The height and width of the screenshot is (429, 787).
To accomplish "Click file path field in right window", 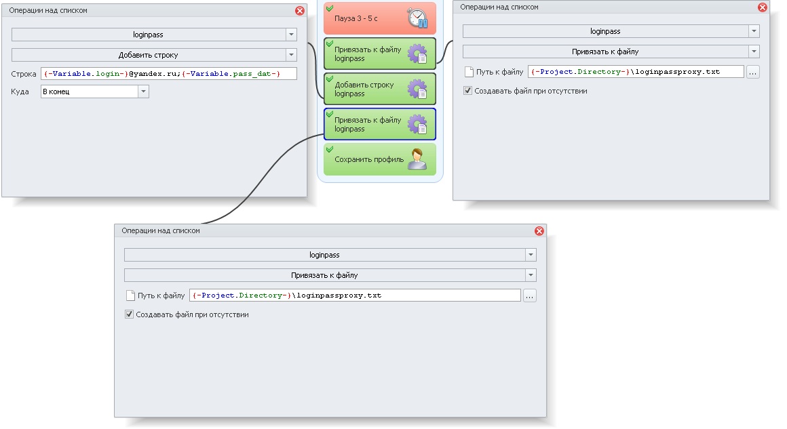I will pyautogui.click(x=636, y=72).
